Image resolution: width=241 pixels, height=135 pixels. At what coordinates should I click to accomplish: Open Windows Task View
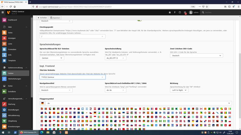click(x=9, y=132)
